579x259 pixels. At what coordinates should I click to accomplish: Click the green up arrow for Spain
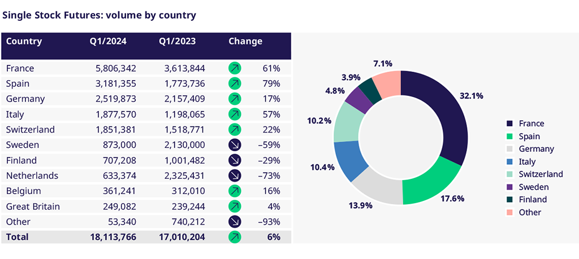coord(235,84)
